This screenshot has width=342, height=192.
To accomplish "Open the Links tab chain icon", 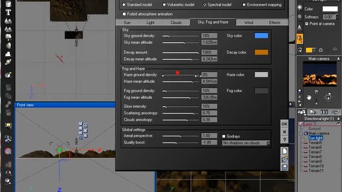I will tap(335, 112).
